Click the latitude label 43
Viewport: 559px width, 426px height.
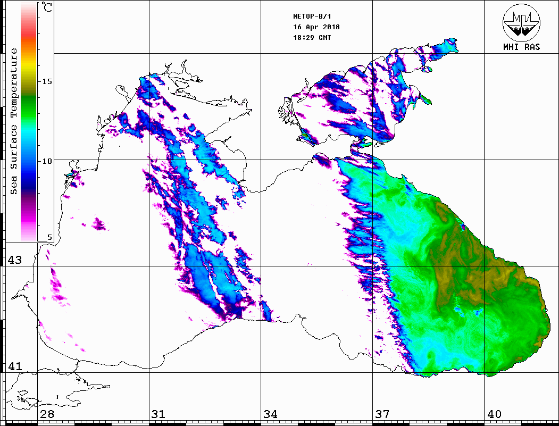[14, 260]
